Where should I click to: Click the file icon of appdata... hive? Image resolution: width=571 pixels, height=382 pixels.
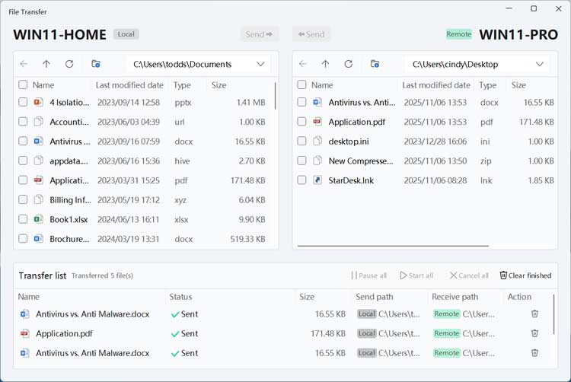point(38,161)
